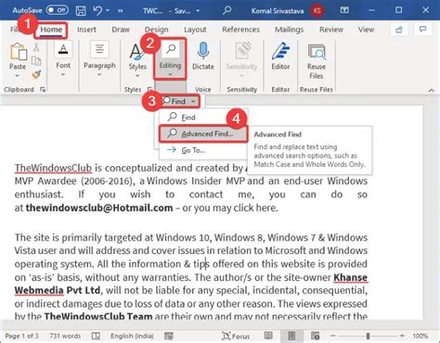Switch to Read Mode view
This screenshot has width=440, height=343.
[x=268, y=336]
